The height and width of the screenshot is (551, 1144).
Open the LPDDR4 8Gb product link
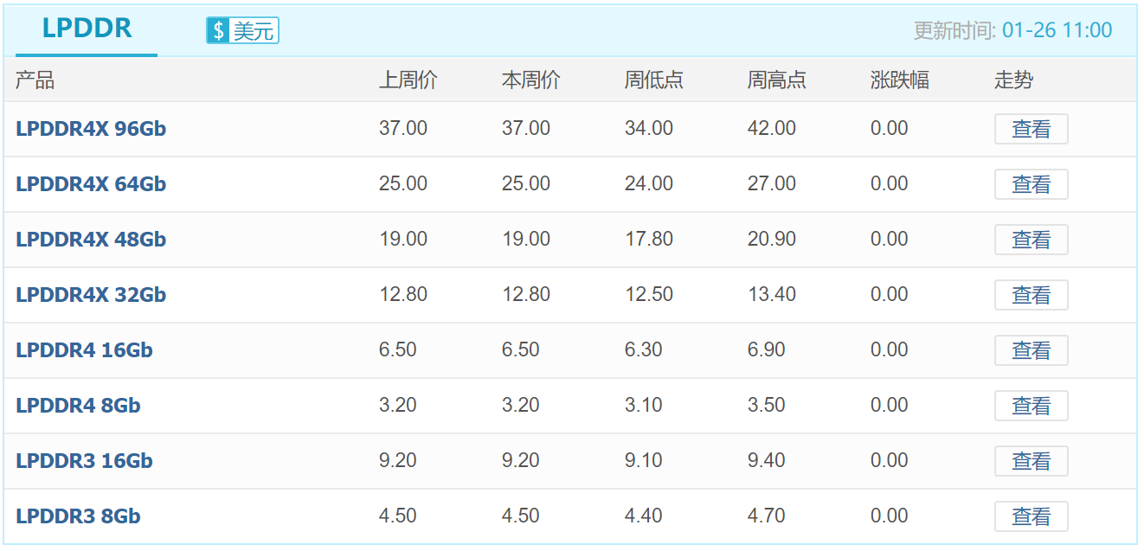point(78,406)
